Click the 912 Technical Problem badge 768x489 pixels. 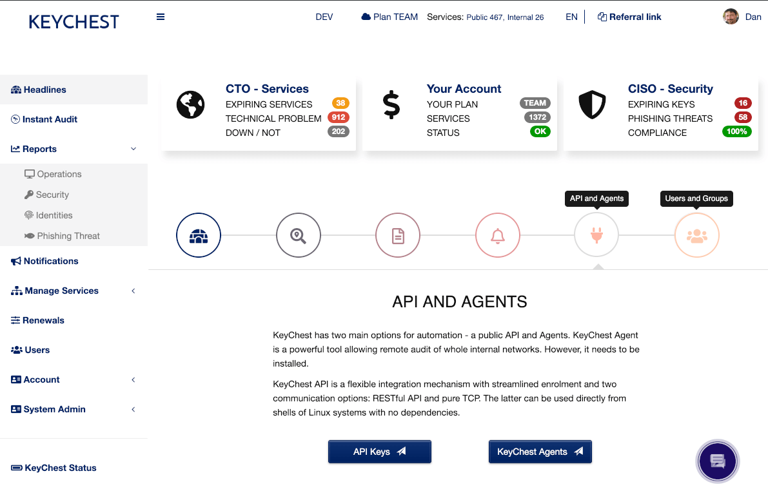[x=339, y=117]
